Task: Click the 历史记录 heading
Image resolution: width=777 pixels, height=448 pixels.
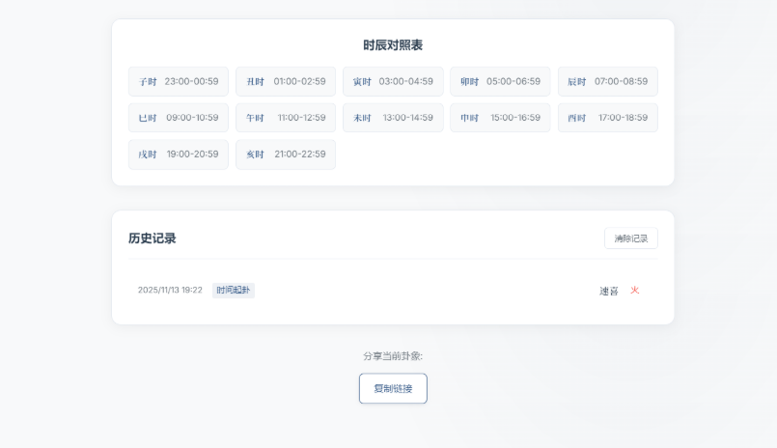Action: pyautogui.click(x=153, y=238)
